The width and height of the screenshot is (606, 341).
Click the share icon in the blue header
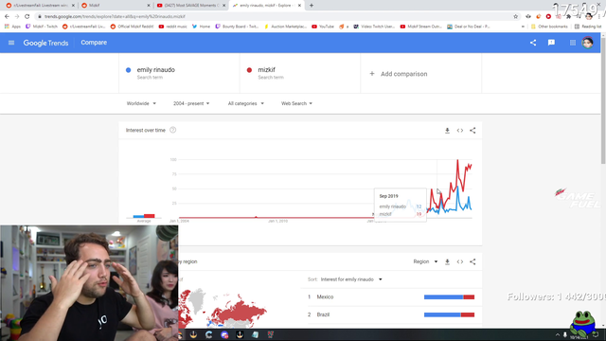(x=533, y=43)
